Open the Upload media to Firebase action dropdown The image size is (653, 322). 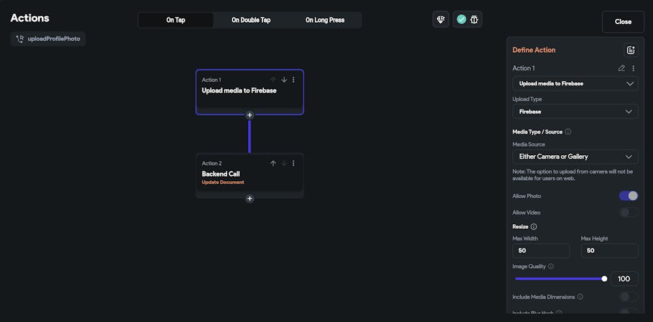(575, 83)
